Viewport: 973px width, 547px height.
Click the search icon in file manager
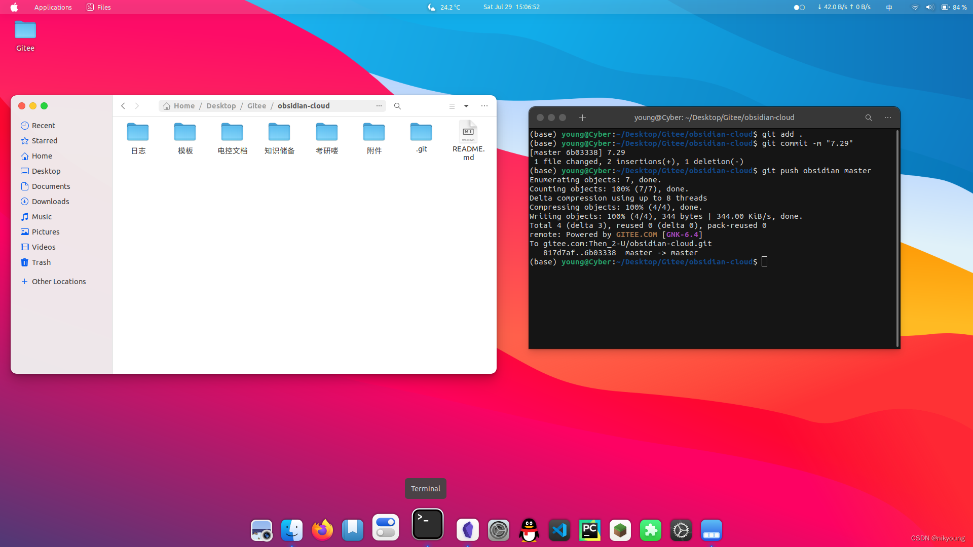tap(398, 105)
